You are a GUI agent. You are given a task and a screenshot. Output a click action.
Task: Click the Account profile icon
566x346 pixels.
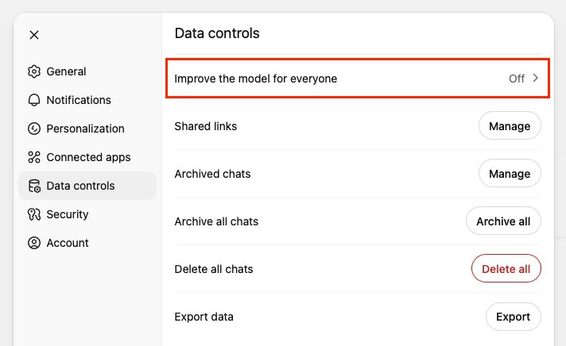[34, 243]
